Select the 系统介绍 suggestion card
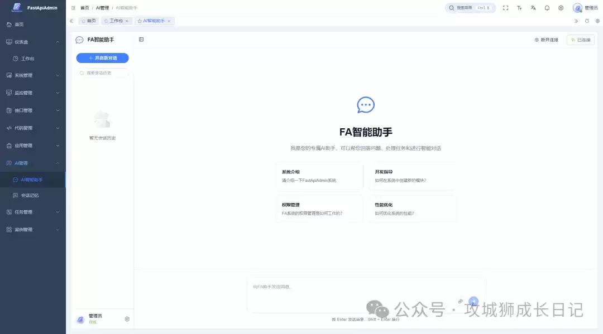Screen dimensions: 603x334 click(x=319, y=176)
